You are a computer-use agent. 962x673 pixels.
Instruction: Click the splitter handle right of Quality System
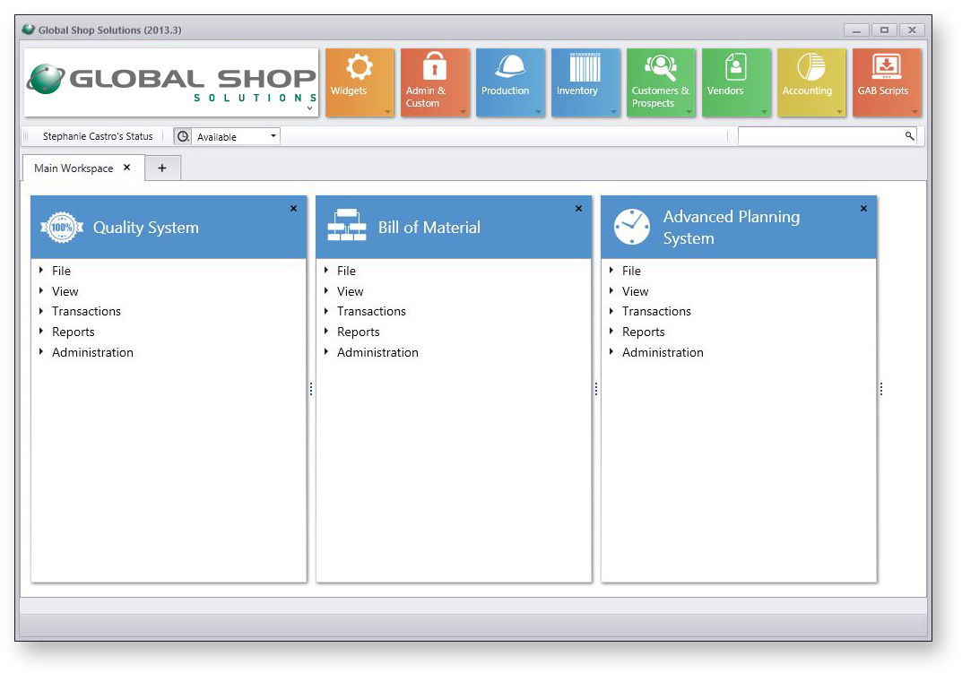point(311,389)
